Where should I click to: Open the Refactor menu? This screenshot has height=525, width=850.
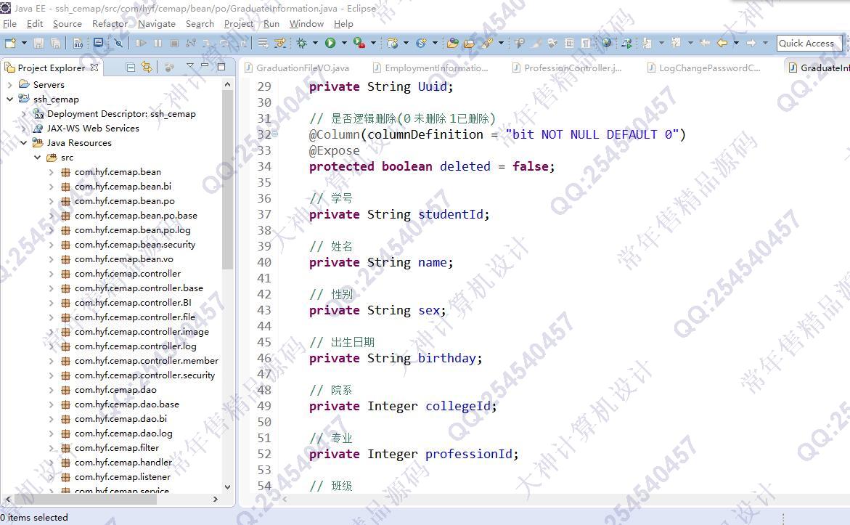pos(110,24)
